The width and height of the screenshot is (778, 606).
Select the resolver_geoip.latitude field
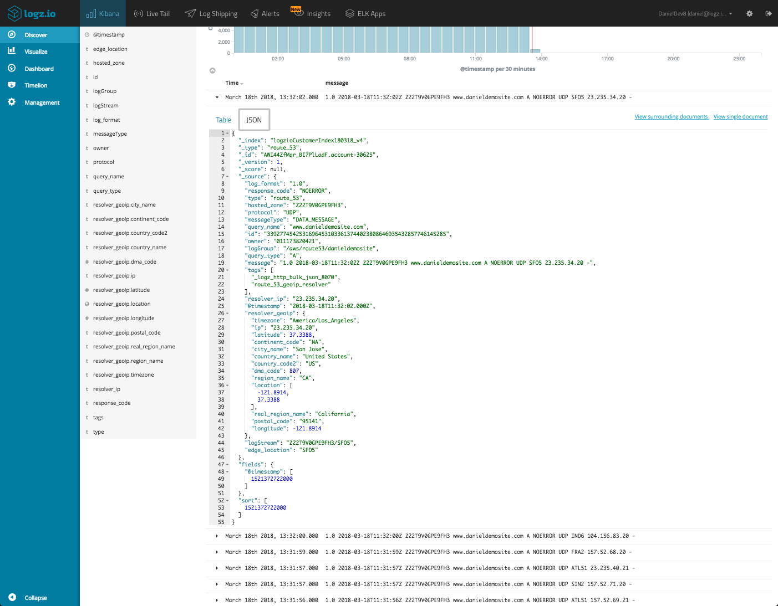coord(121,290)
